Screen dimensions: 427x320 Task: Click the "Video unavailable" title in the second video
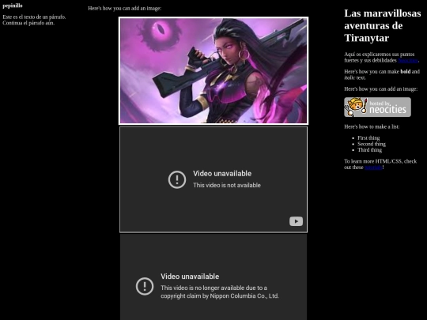(x=190, y=277)
